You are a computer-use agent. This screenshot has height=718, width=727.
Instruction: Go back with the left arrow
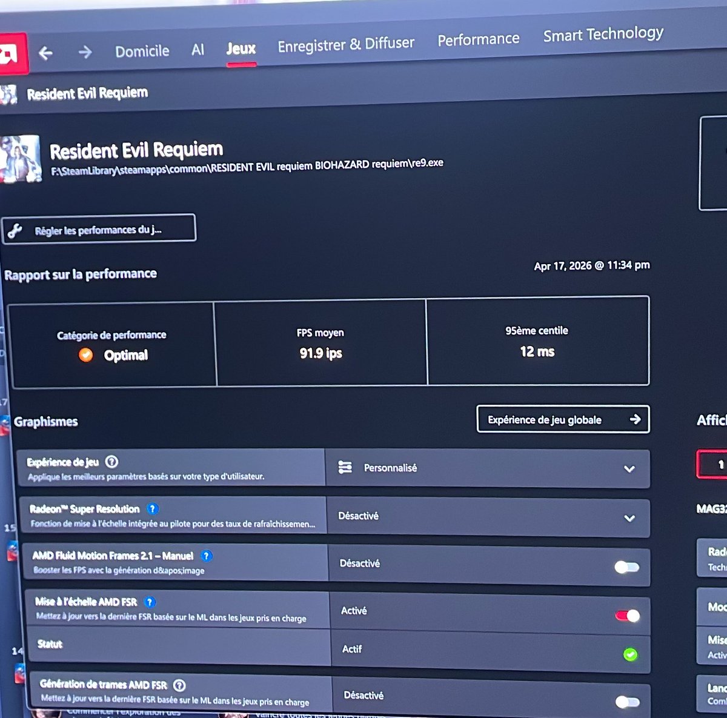click(x=45, y=53)
